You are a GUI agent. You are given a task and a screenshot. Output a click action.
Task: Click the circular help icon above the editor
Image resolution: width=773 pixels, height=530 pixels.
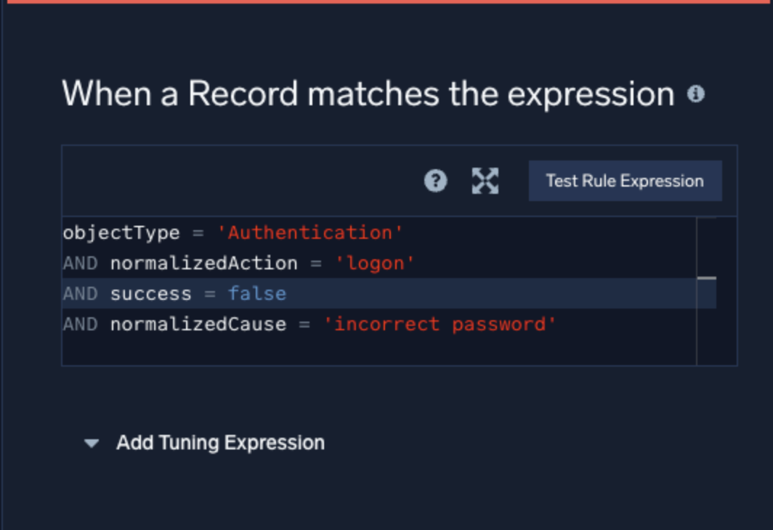tap(434, 181)
